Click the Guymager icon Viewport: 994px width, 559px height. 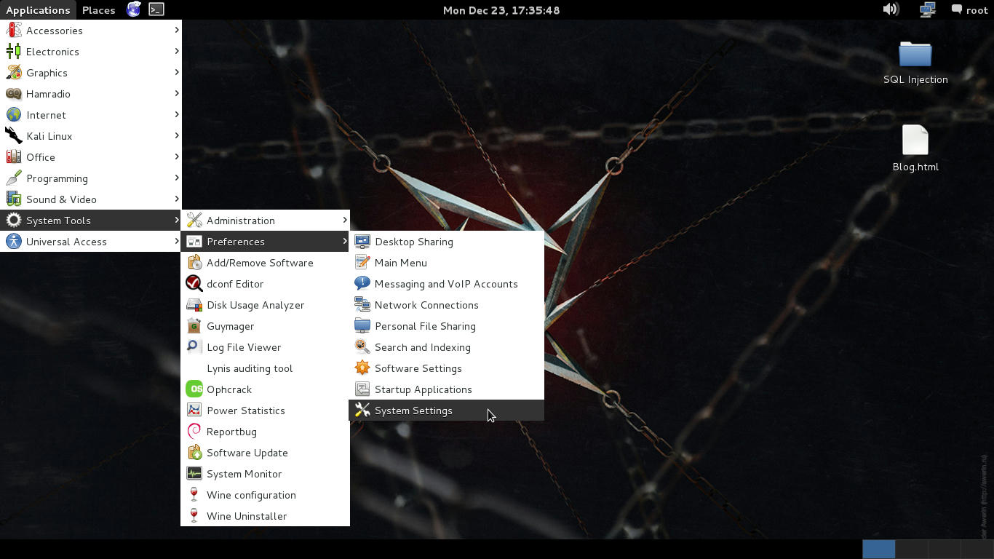tap(194, 326)
